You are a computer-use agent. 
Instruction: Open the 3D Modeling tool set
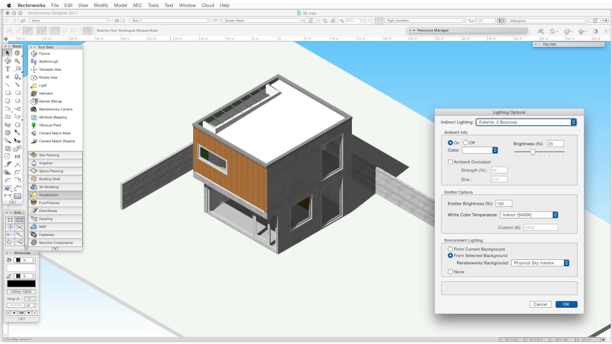tap(55, 187)
